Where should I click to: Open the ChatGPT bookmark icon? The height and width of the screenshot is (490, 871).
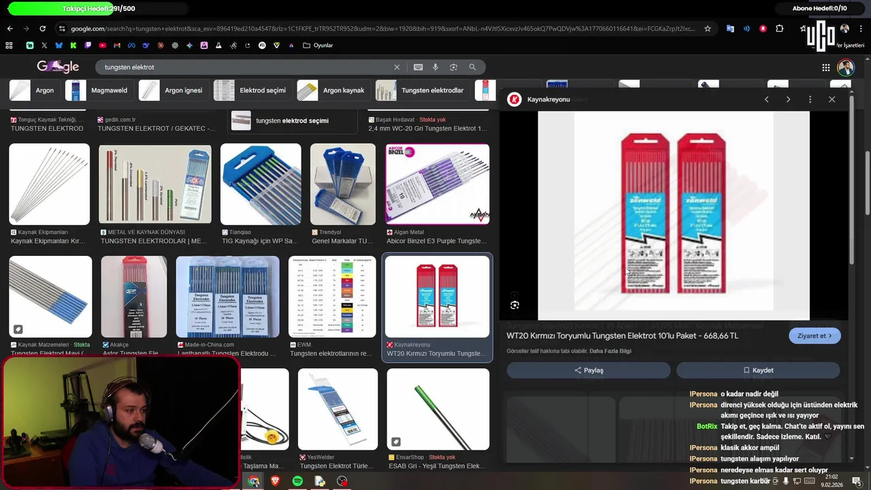[175, 46]
